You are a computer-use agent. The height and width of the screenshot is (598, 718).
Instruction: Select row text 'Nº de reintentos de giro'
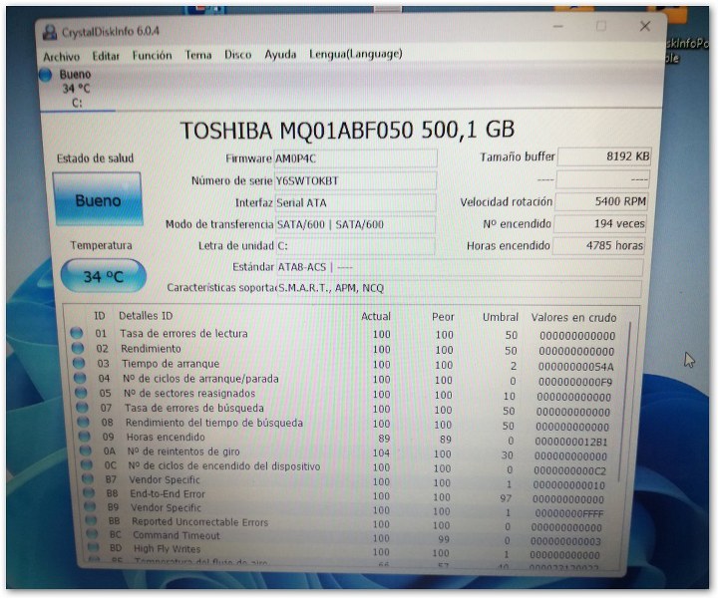(183, 451)
